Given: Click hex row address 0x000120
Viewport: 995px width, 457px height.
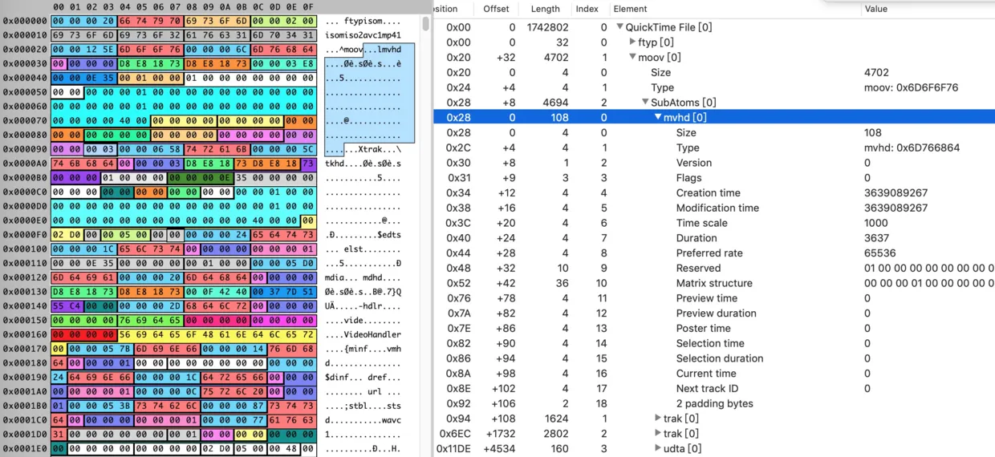Looking at the screenshot, I should [25, 277].
